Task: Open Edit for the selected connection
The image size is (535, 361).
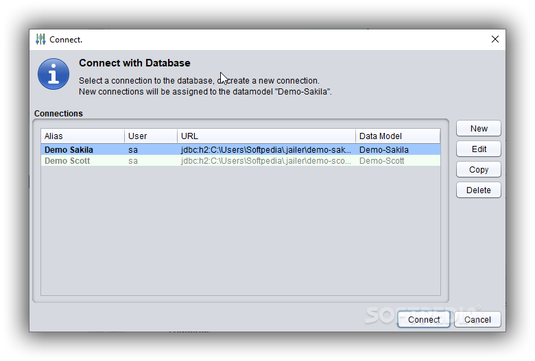Action: pyautogui.click(x=479, y=149)
